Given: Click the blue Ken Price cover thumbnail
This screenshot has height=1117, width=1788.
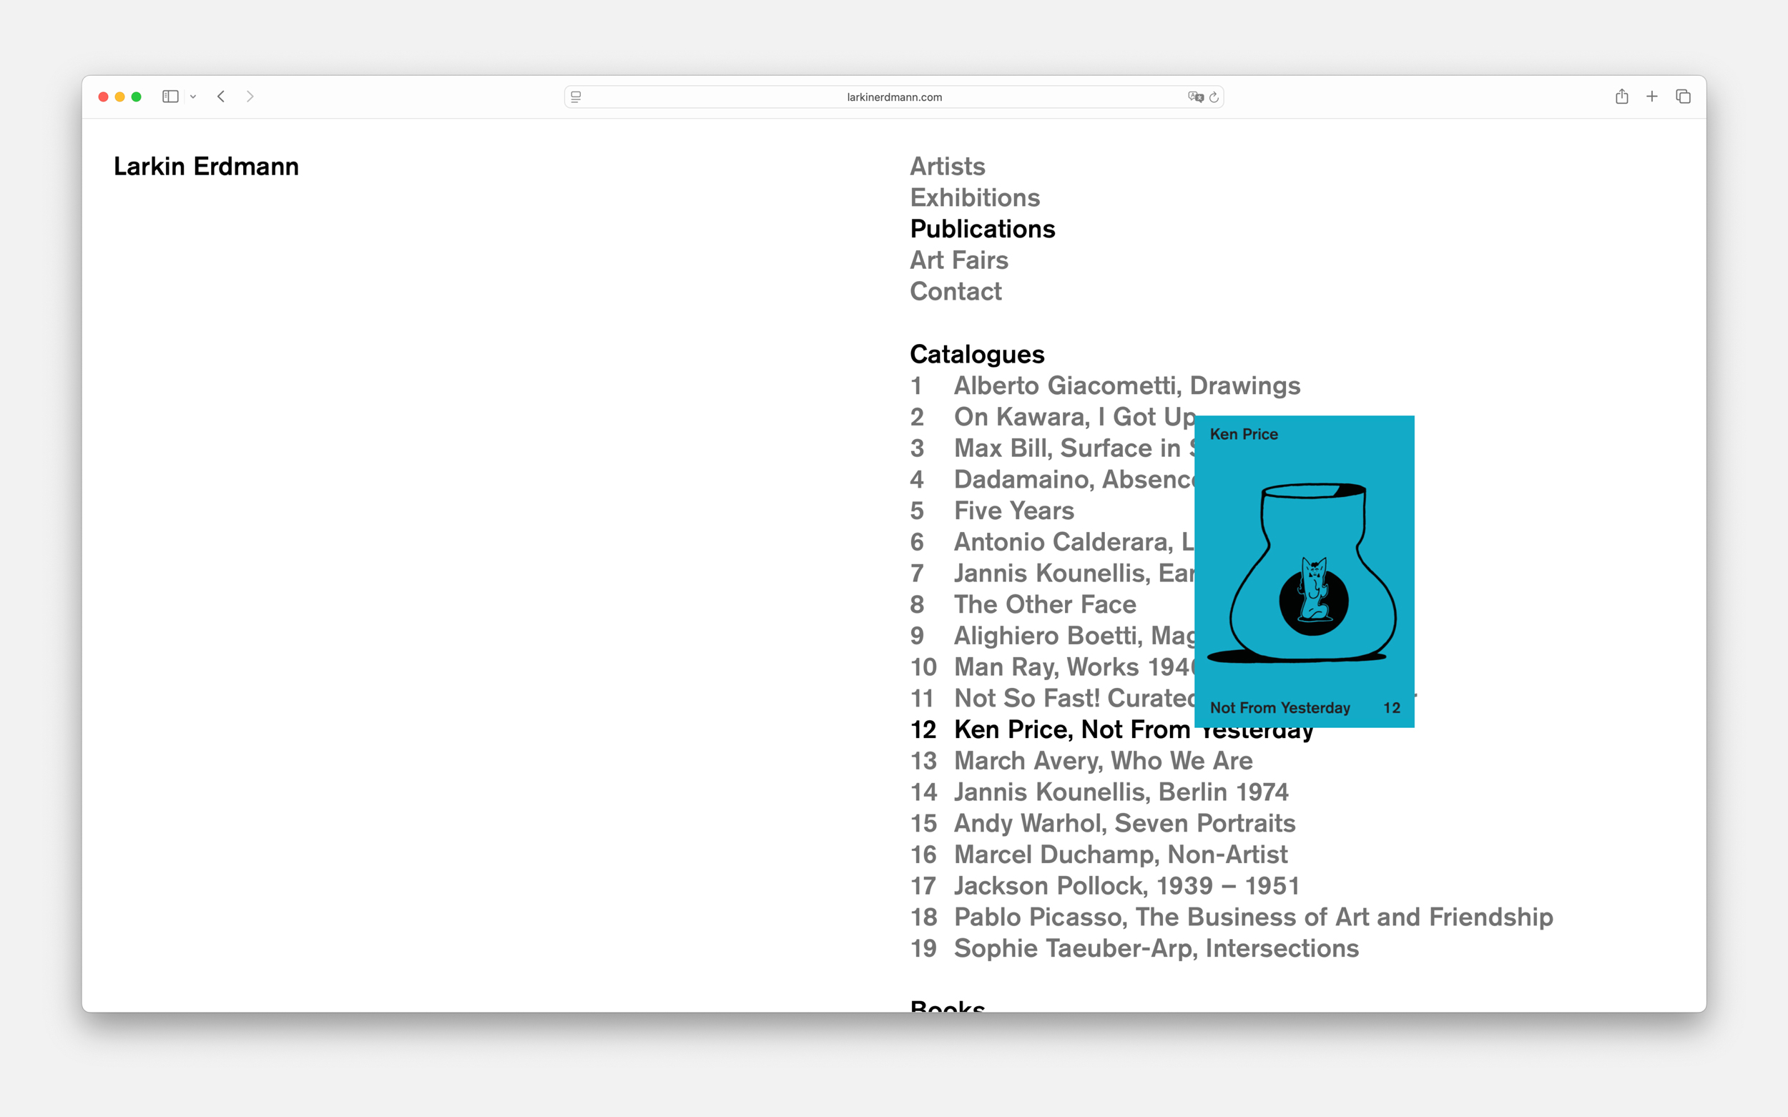Looking at the screenshot, I should (x=1304, y=571).
